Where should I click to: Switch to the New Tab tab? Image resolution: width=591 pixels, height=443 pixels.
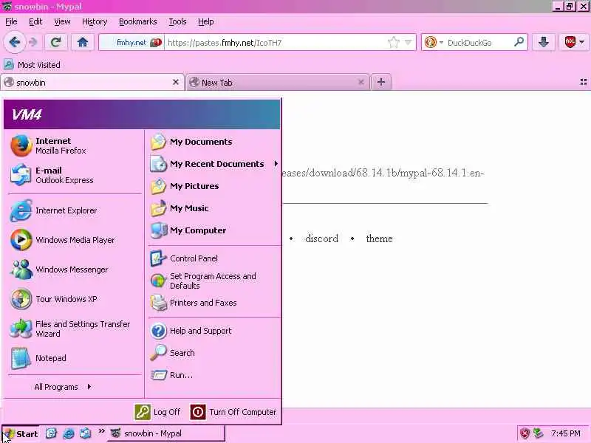(277, 83)
